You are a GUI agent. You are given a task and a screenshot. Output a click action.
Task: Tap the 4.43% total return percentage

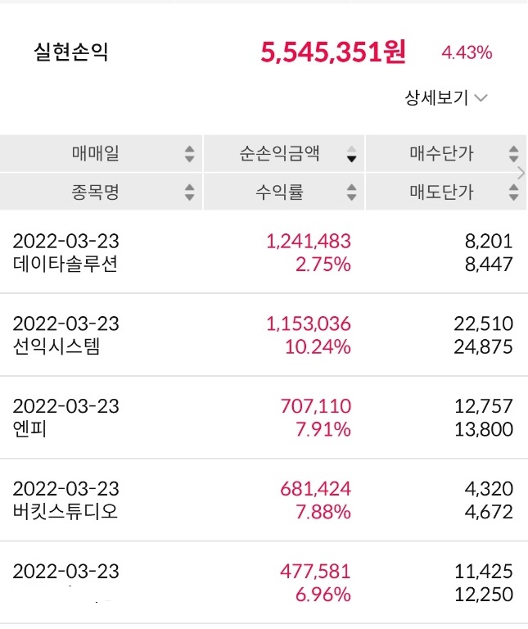467,54
